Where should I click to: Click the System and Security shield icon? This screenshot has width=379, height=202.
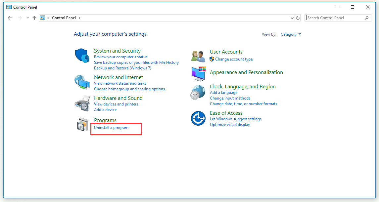[x=82, y=55]
